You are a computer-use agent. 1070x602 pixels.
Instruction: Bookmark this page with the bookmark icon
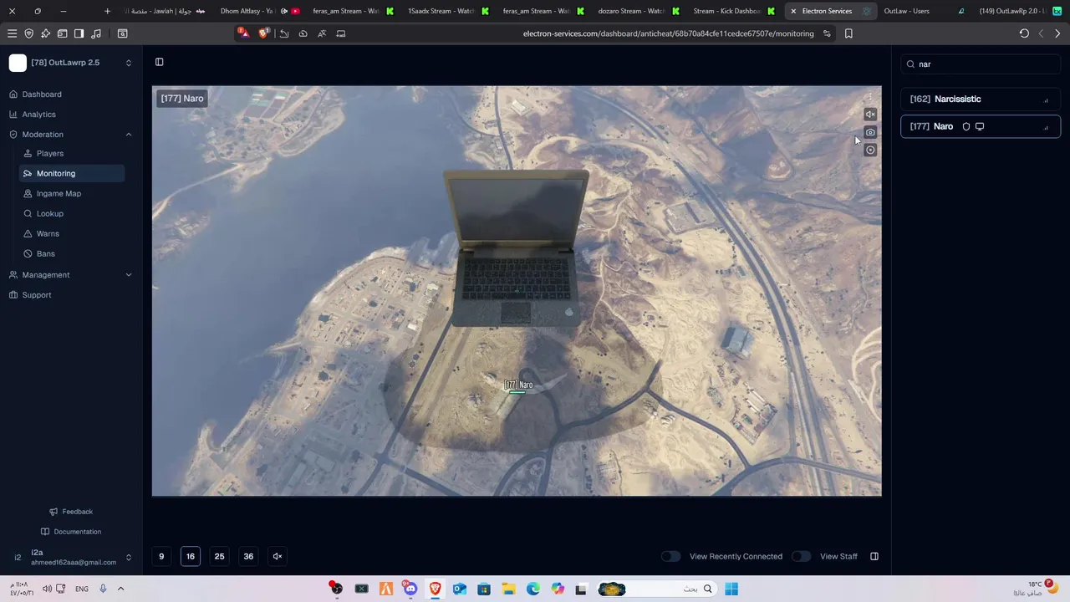[848, 33]
